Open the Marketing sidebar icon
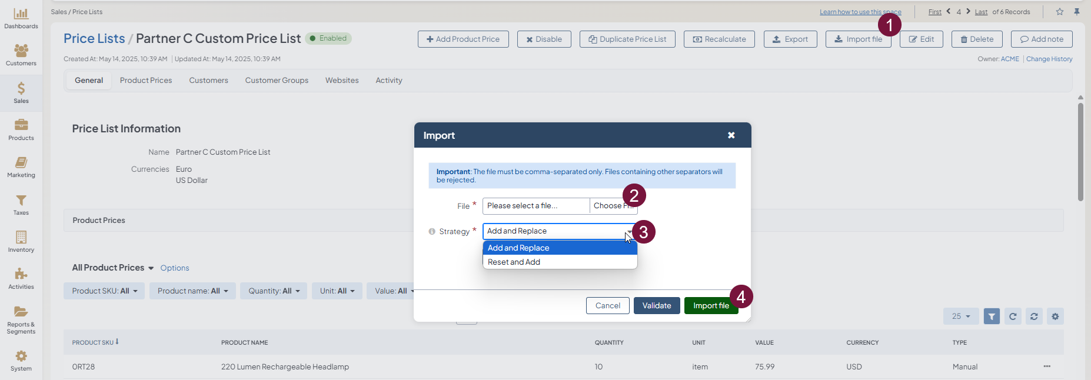 (21, 167)
